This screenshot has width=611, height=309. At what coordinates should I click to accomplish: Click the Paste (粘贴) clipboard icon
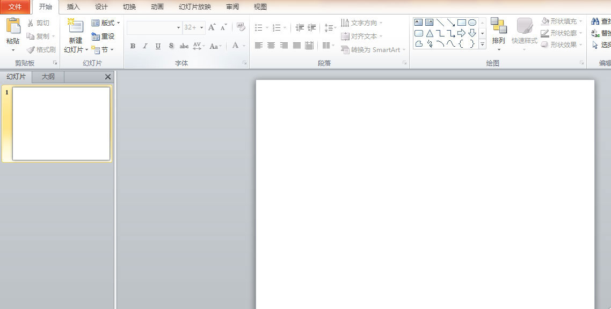13,26
